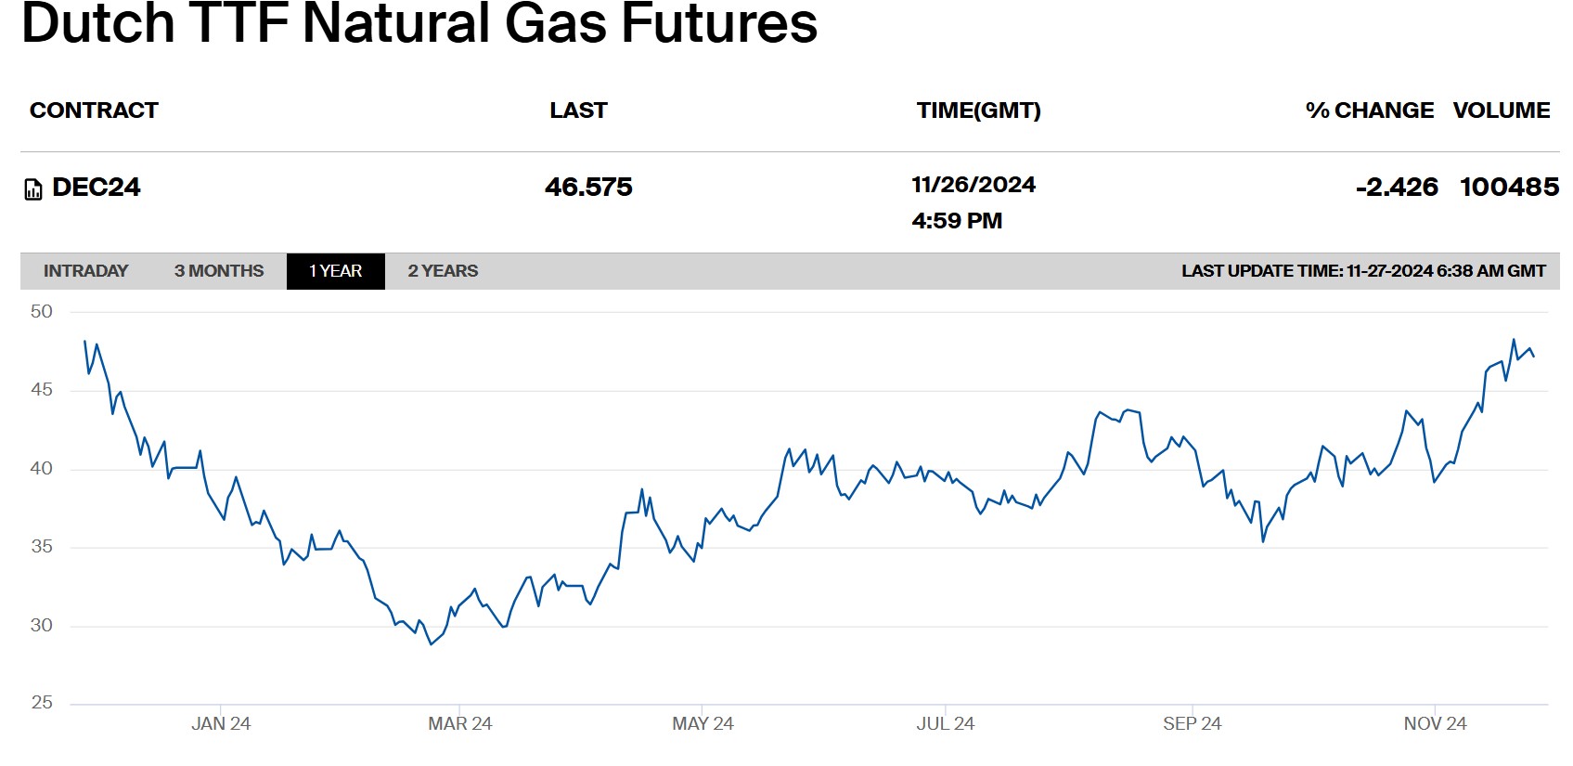
Task: Click the 11/26/2024 trade date
Action: tap(973, 185)
